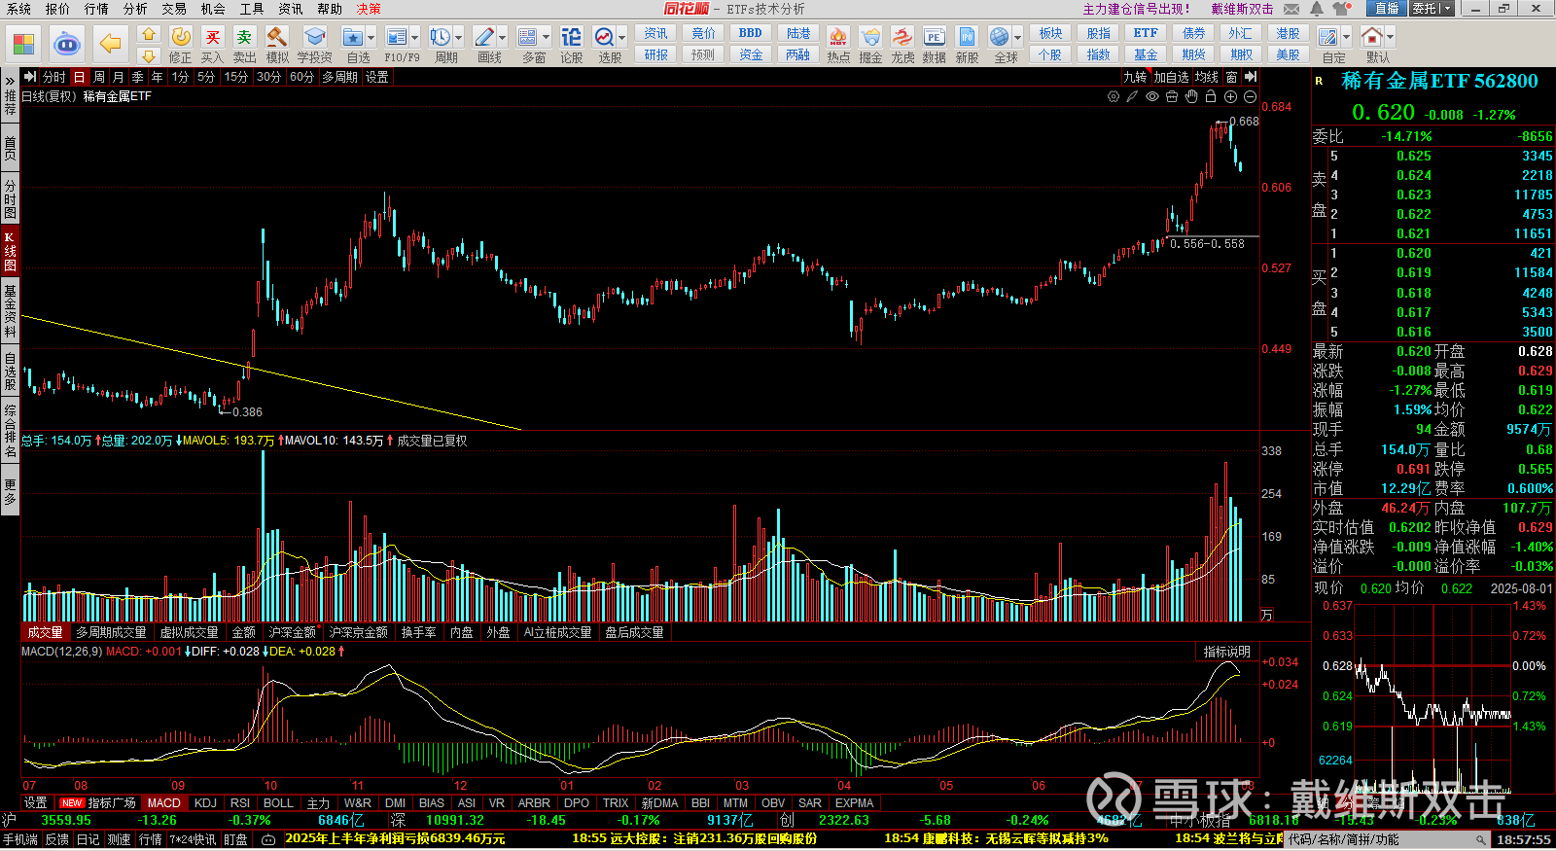
Task: Open the 行情 menu
Action: coord(96,9)
